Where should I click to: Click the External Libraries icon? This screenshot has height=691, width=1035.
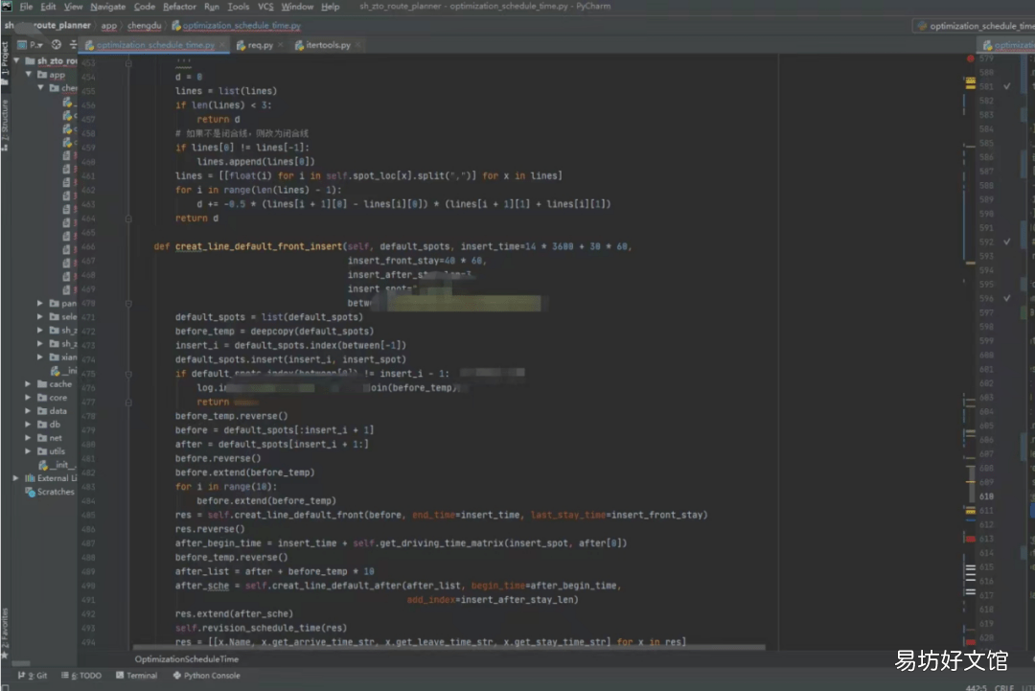click(30, 478)
